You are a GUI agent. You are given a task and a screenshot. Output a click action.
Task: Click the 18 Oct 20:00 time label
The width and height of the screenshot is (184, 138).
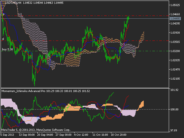coord(119,135)
